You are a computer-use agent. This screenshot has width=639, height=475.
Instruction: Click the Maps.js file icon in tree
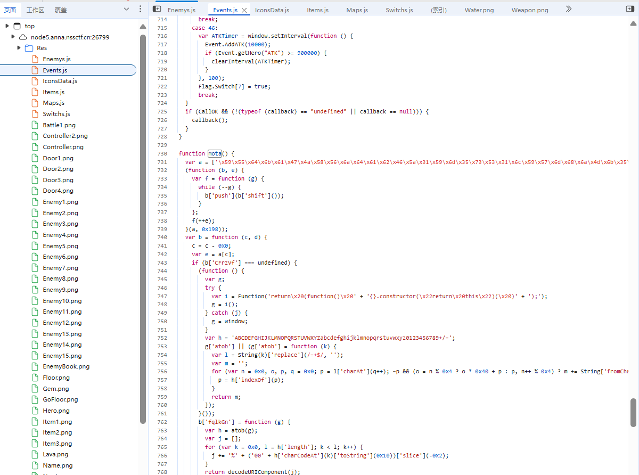(35, 103)
